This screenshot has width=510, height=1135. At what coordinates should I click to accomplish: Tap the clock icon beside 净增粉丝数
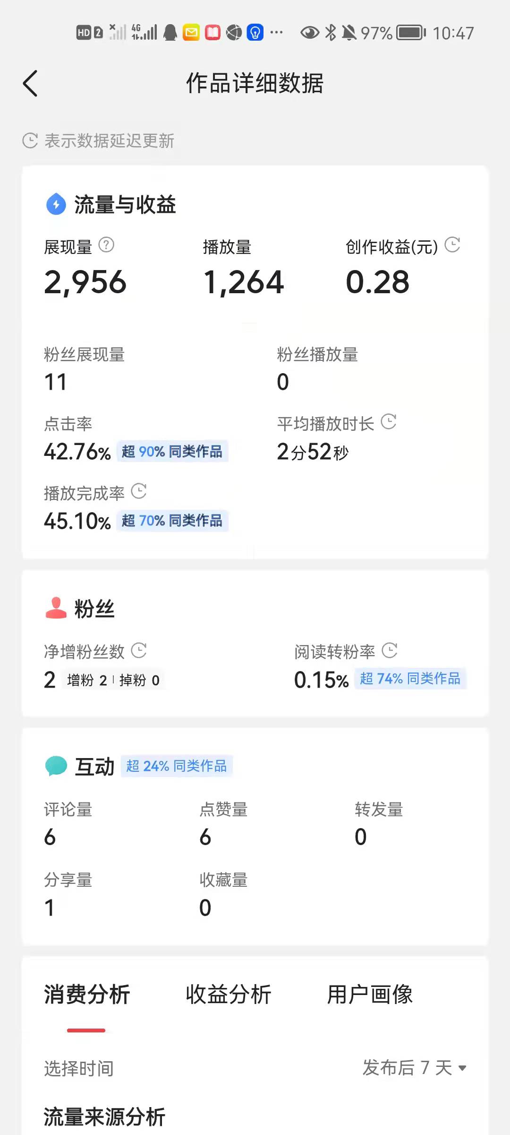point(139,650)
